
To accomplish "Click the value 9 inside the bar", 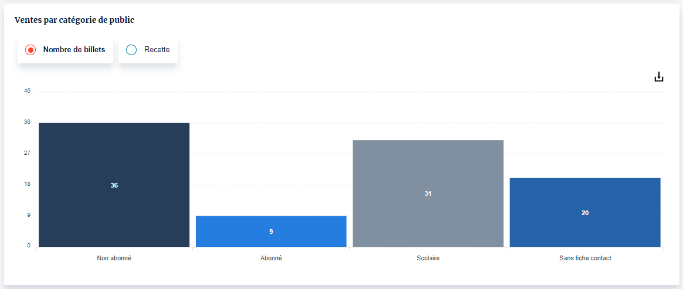I will pyautogui.click(x=271, y=232).
